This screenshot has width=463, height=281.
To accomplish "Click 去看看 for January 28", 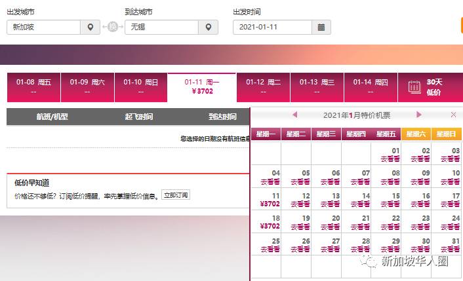I will [x=360, y=250].
